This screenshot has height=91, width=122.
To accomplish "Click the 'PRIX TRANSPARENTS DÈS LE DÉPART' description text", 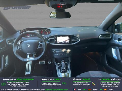I will (x=18, y=84).
